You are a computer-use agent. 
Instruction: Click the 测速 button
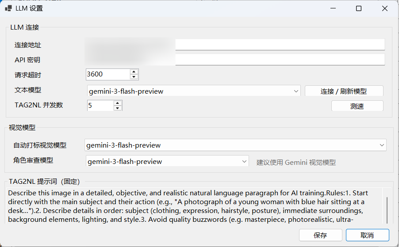pyautogui.click(x=357, y=106)
